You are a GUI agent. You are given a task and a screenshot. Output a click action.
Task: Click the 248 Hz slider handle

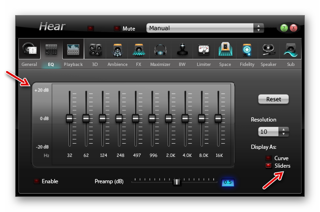click(x=119, y=118)
